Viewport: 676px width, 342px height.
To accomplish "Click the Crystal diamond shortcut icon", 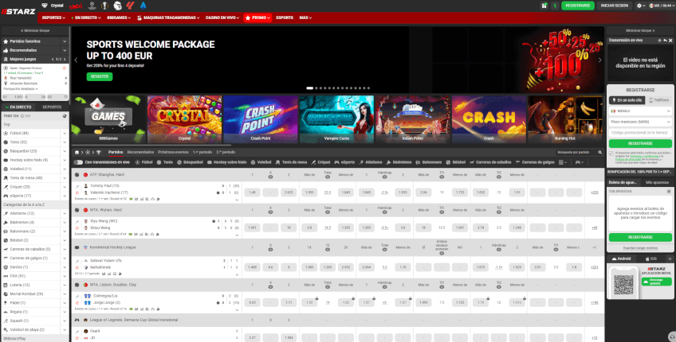I will 45,6.
